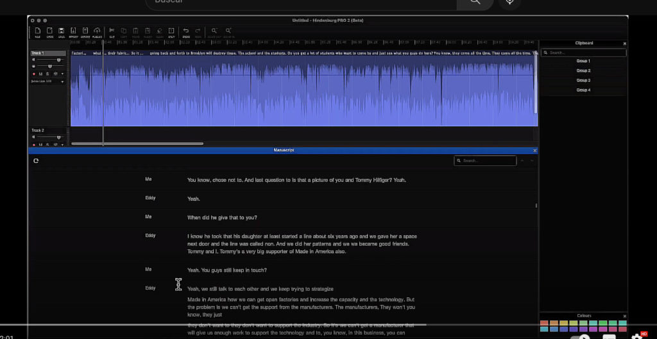The image size is (657, 339).
Task: Click the manuscript vertical scrollbar thumb
Action: [x=536, y=206]
